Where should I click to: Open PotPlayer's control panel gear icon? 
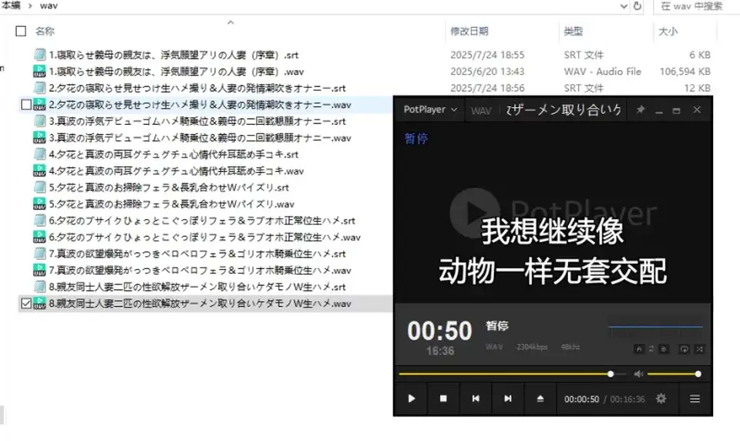661,399
